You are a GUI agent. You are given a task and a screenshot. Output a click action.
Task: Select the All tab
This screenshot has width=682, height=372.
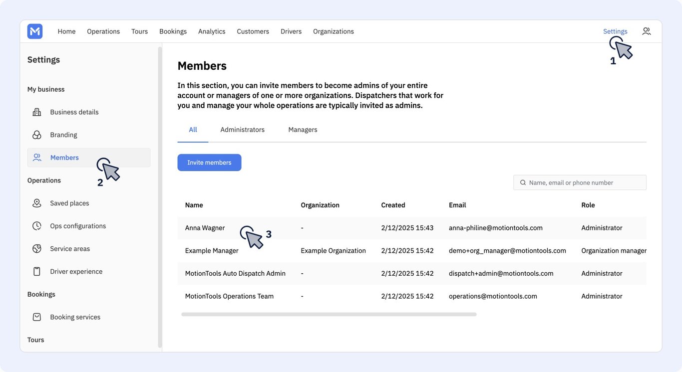(193, 130)
